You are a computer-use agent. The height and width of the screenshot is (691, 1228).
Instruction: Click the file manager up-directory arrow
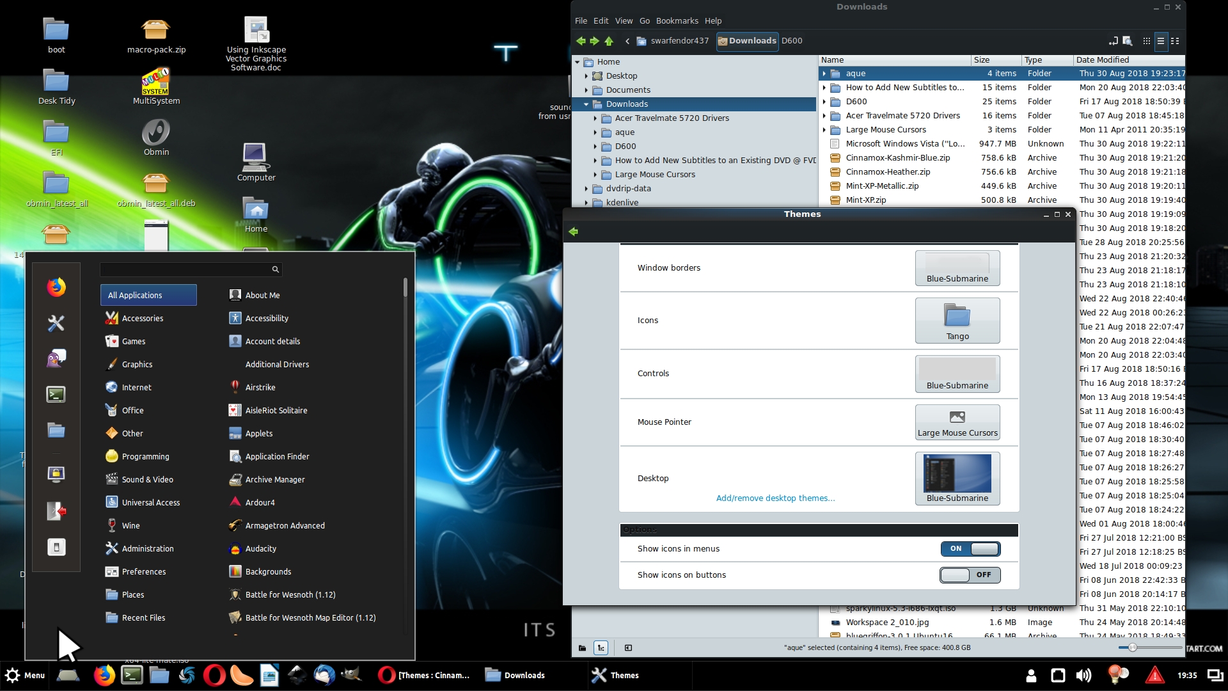(609, 41)
